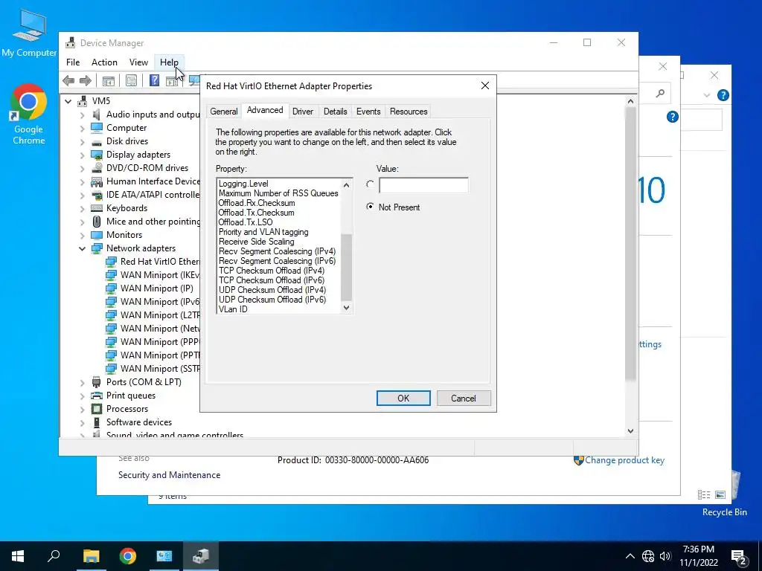Click the blue help icon in the background System window
Image resolution: width=762 pixels, height=571 pixels.
pos(672,117)
